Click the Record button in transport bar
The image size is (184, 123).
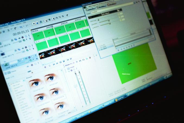45,67
